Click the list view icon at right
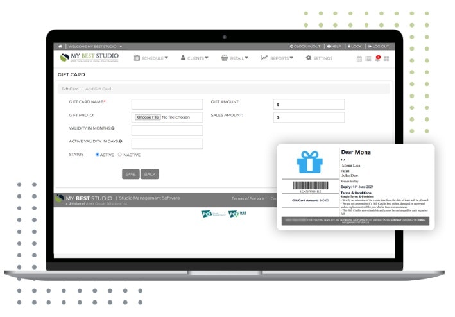The image size is (455, 317). [368, 59]
